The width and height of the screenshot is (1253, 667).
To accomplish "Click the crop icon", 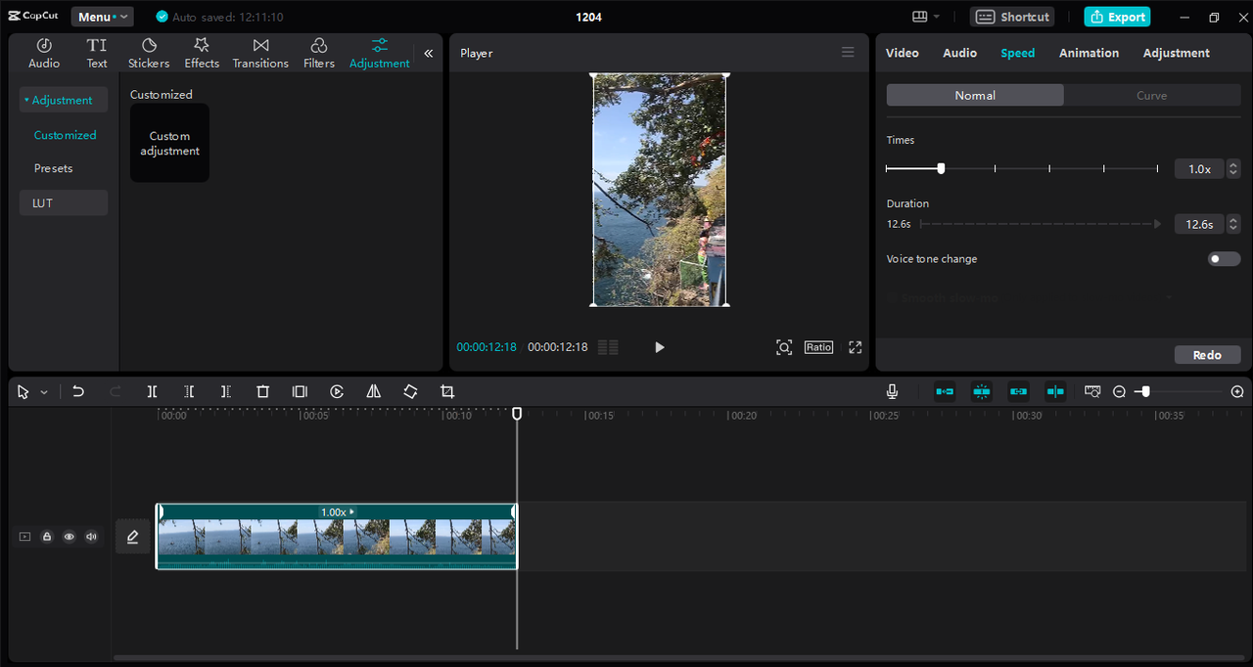I will pyautogui.click(x=447, y=391).
